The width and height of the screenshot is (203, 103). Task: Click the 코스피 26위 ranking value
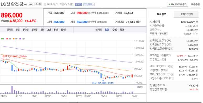(x=191, y=26)
